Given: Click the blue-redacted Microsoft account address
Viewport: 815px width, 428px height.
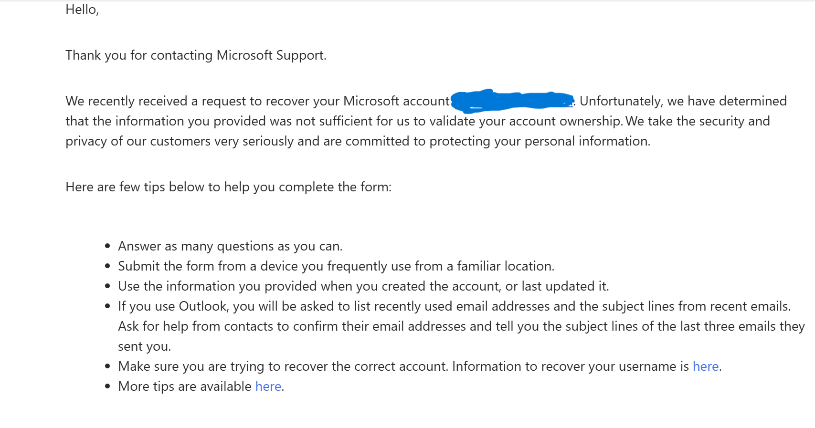Looking at the screenshot, I should tap(512, 101).
